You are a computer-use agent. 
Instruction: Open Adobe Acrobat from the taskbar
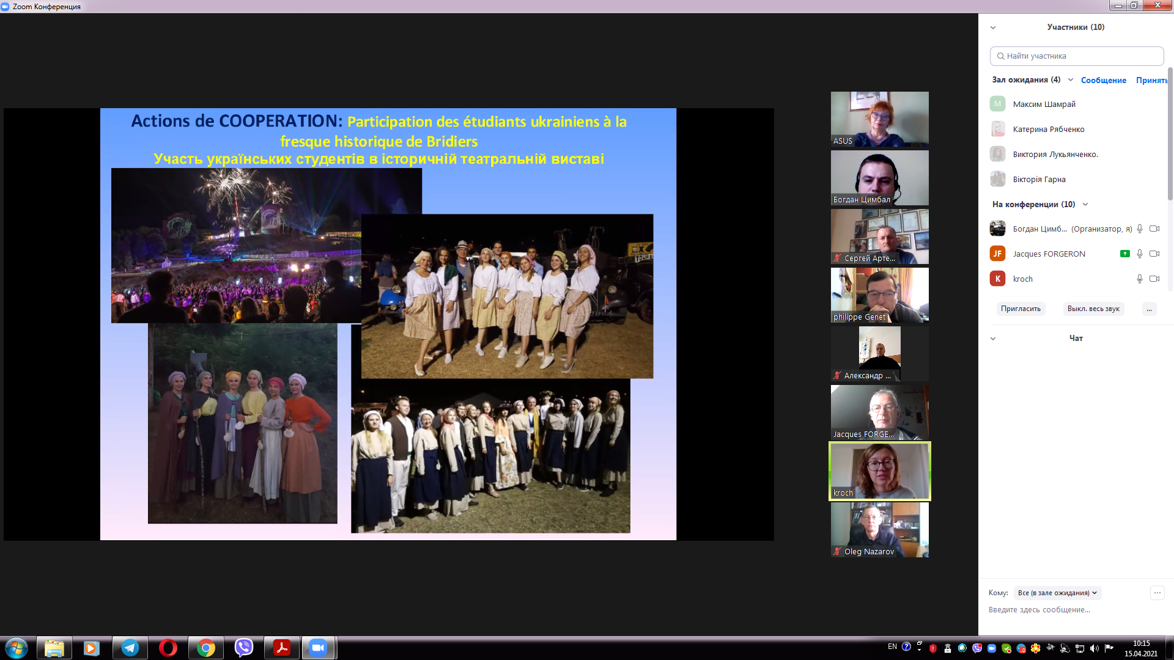click(x=282, y=648)
